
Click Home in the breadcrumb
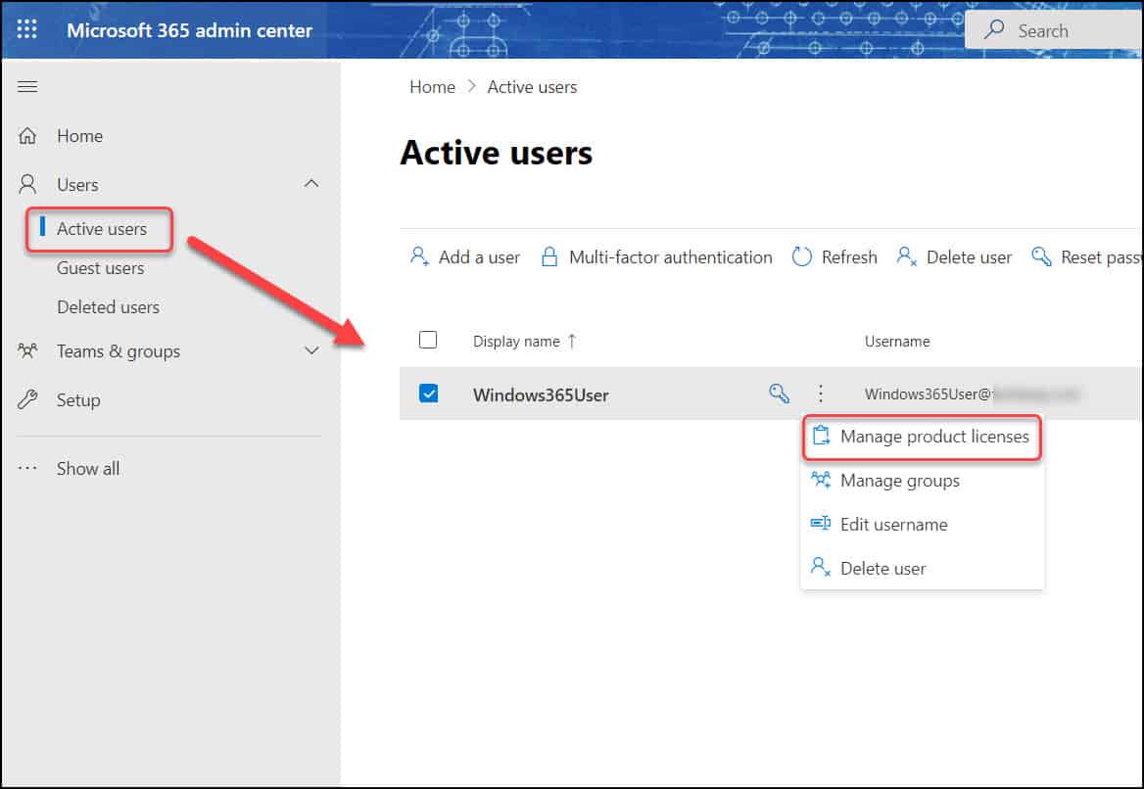pos(432,87)
